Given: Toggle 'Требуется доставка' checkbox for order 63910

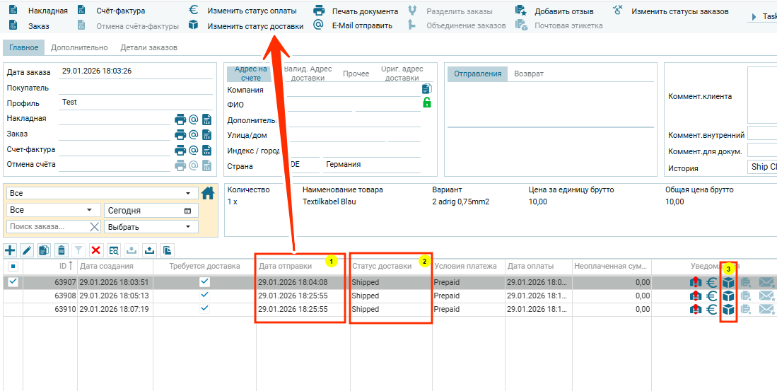Looking at the screenshot, I should pyautogui.click(x=204, y=309).
